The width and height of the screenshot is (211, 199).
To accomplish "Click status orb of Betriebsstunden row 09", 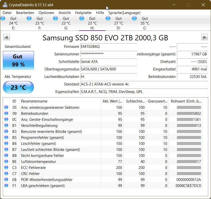I will 6,113.
